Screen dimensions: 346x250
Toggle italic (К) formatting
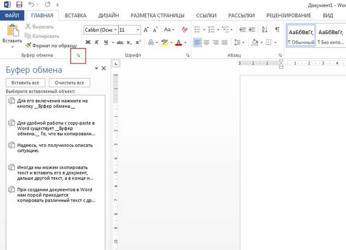(97, 42)
